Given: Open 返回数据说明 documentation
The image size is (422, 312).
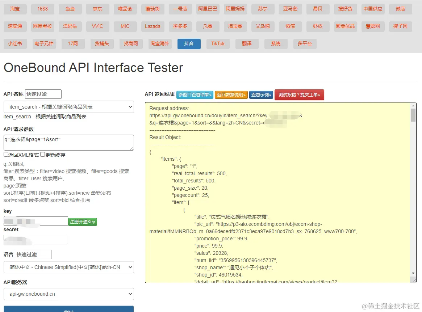Looking at the screenshot, I should (231, 95).
